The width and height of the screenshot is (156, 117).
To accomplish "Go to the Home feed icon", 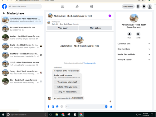I will pyautogui.click(x=62, y=7).
